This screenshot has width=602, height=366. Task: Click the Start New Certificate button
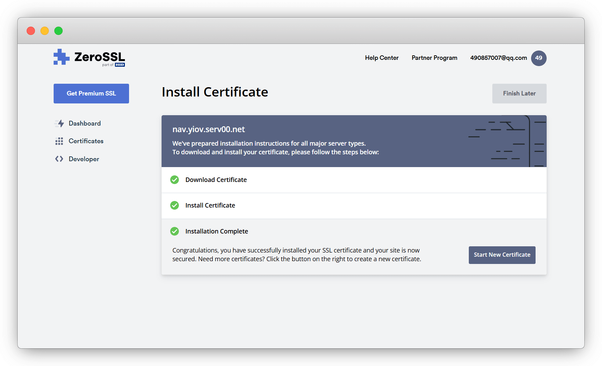[x=502, y=255]
